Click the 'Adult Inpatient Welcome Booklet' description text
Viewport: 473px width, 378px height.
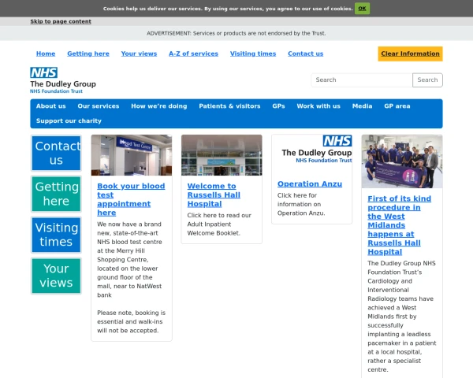pos(219,224)
